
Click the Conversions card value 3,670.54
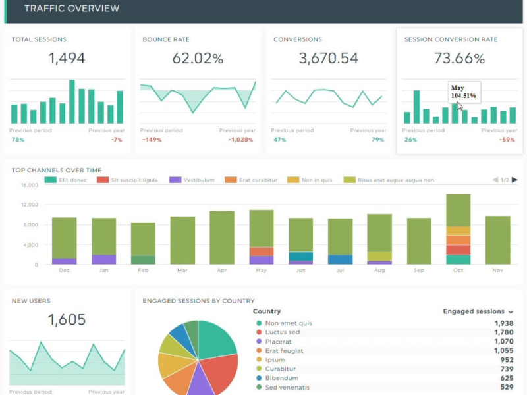[328, 59]
